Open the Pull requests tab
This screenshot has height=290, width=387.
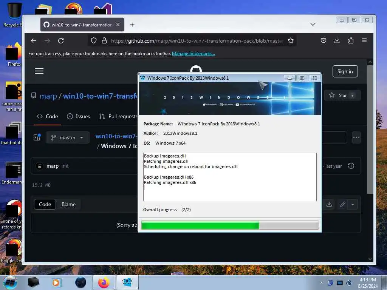pos(118,116)
